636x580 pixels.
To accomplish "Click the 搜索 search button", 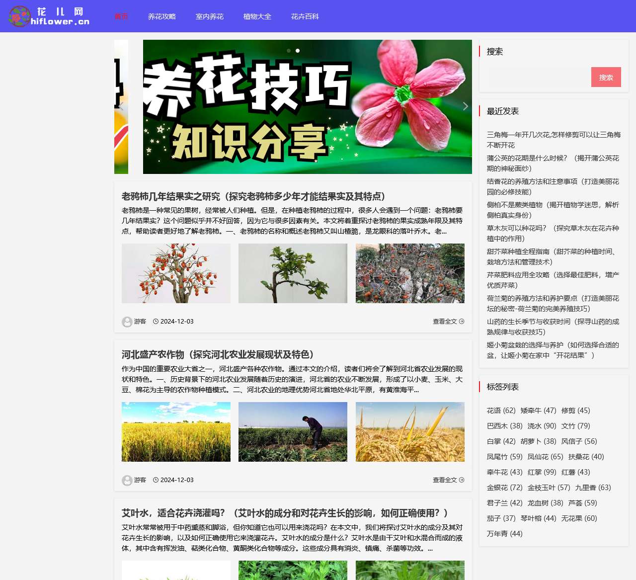I will [606, 77].
